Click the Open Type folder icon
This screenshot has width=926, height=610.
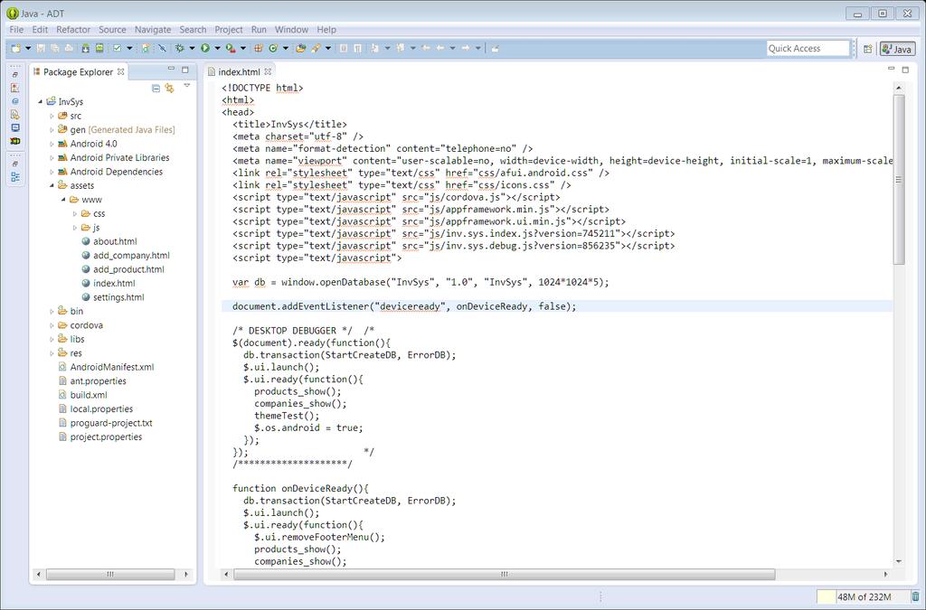pos(300,49)
